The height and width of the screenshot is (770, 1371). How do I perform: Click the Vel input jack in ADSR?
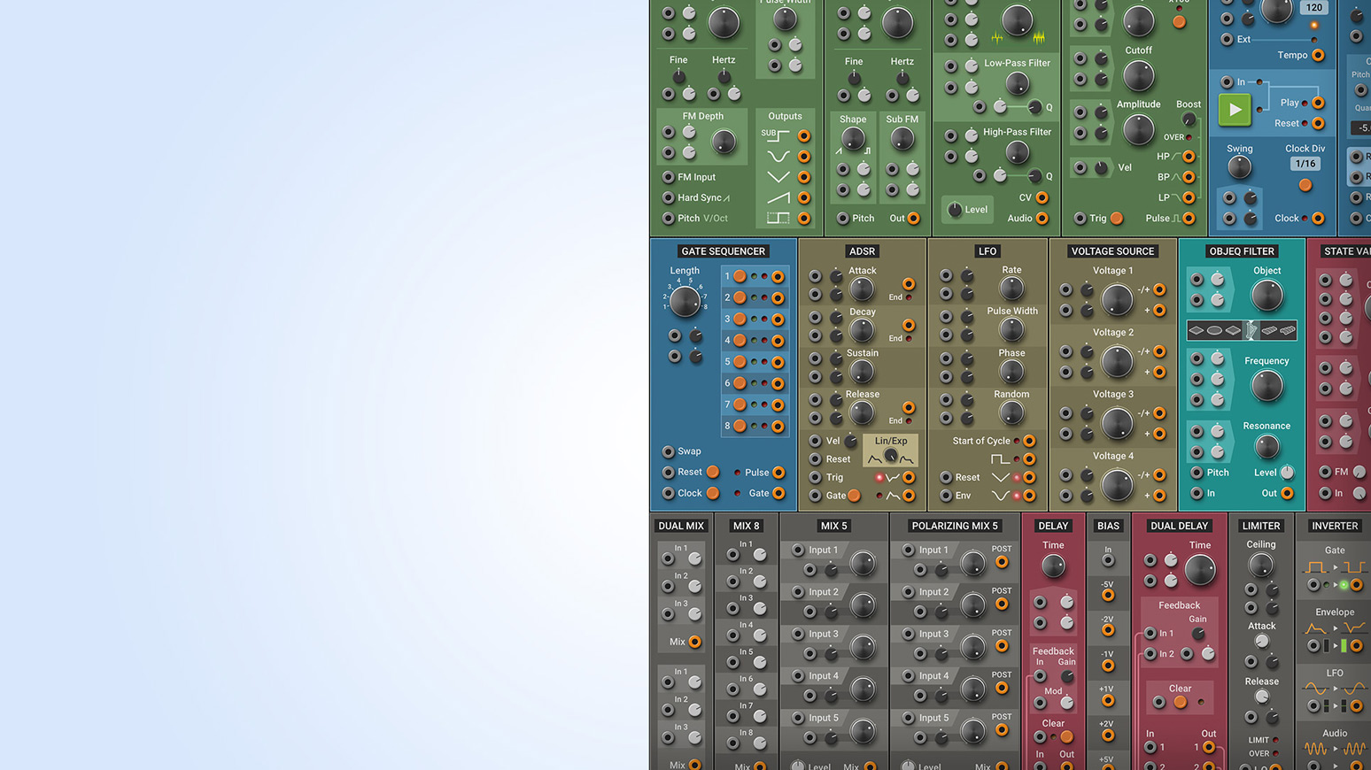pyautogui.click(x=816, y=441)
